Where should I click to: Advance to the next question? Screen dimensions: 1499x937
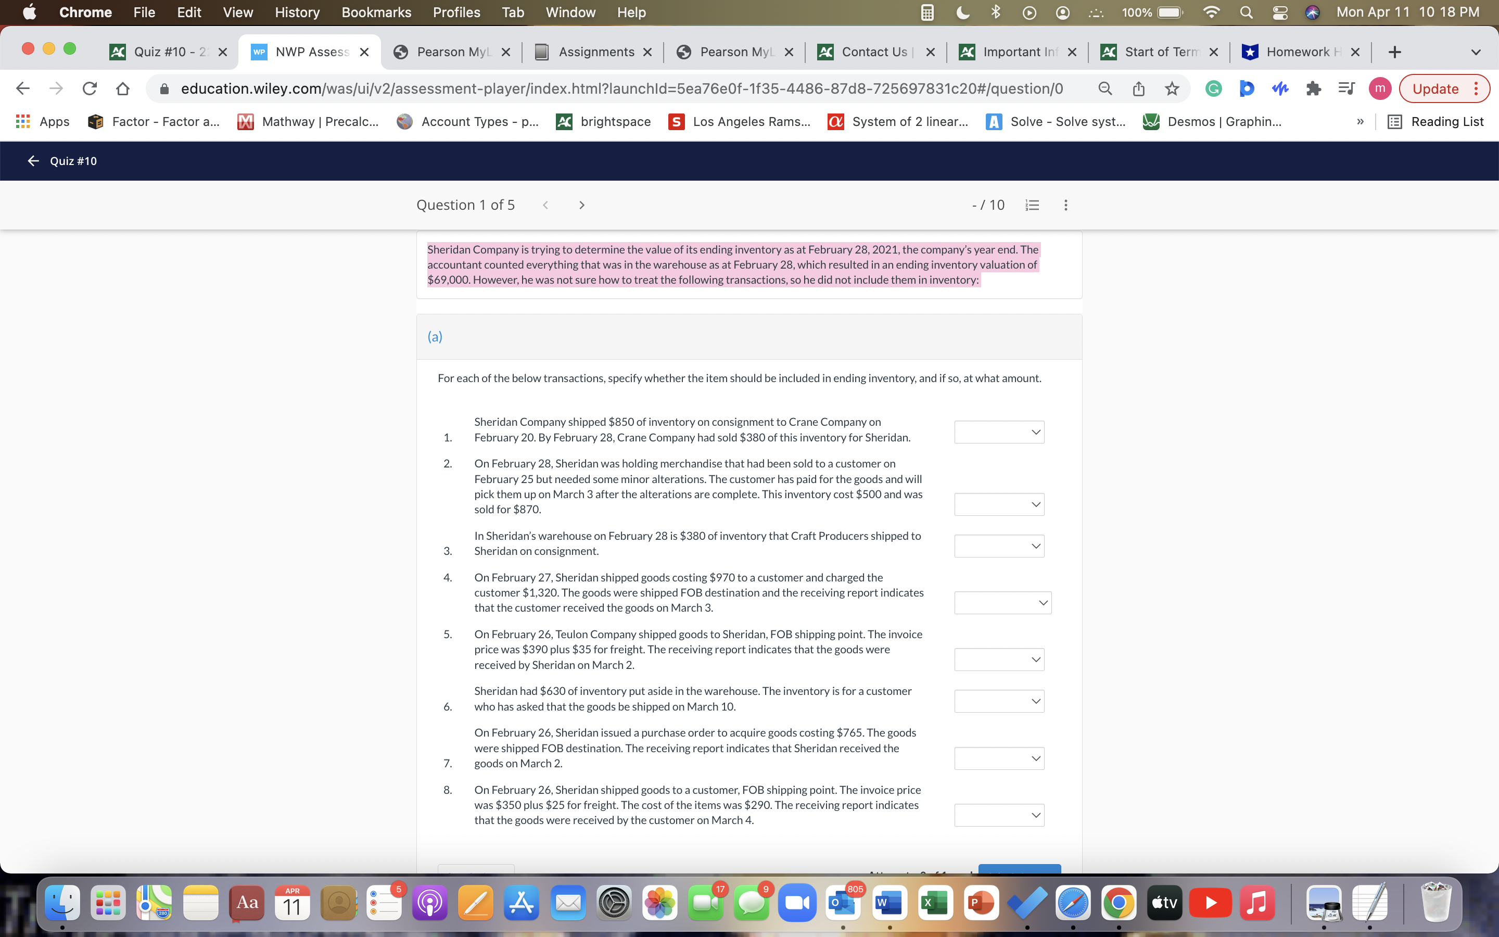[581, 205]
